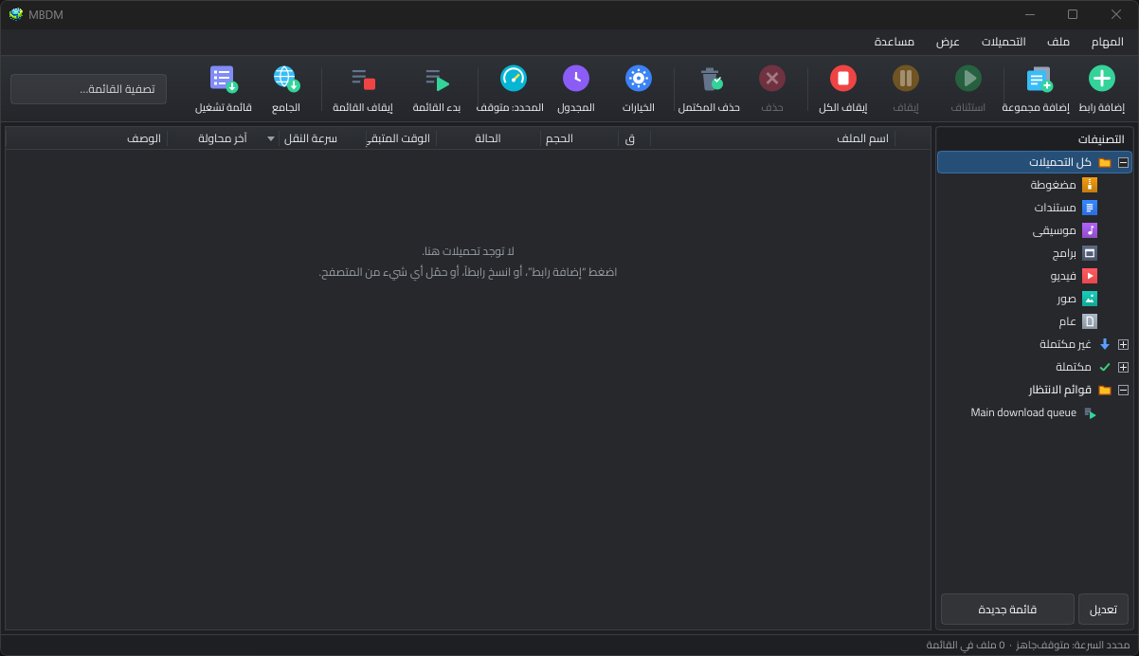Screen dimensions: 1139x656
Task: Sort by Time Left (الوقت المتبقي) column
Action: [x=402, y=138]
